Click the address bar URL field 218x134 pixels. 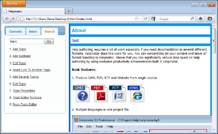click(x=76, y=19)
